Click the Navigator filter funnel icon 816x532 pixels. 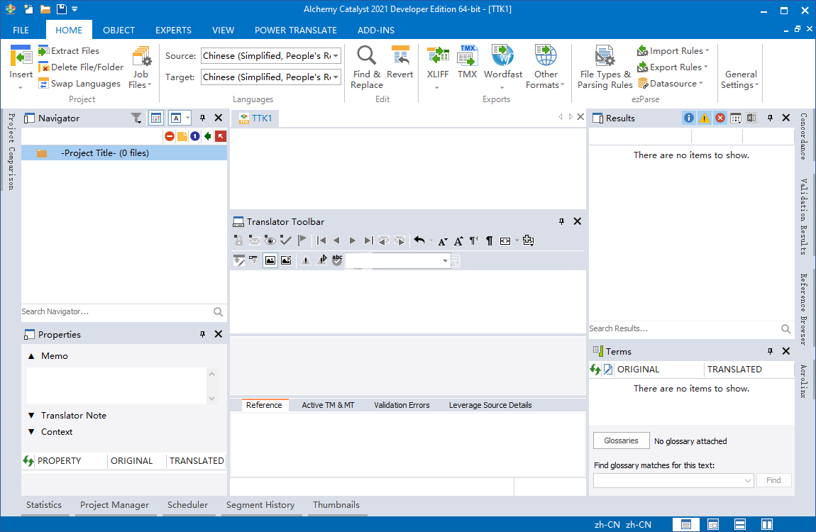[136, 118]
